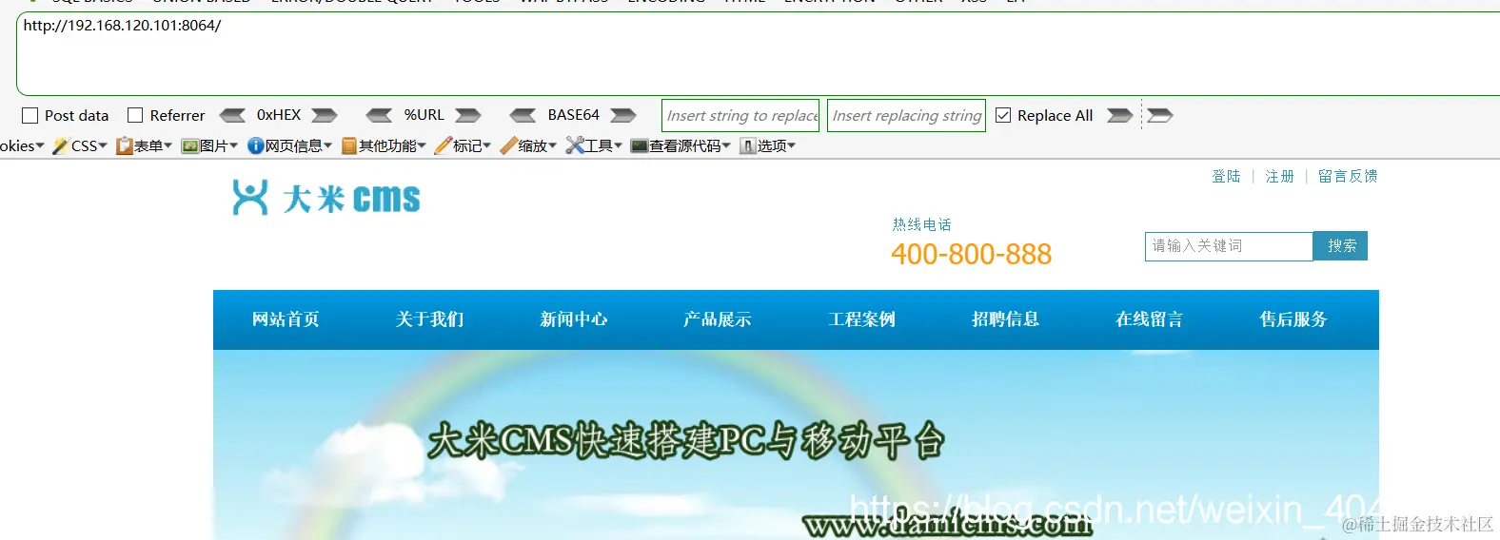1500x540 pixels.
Task: Click the 搜索 button
Action: click(x=1341, y=246)
